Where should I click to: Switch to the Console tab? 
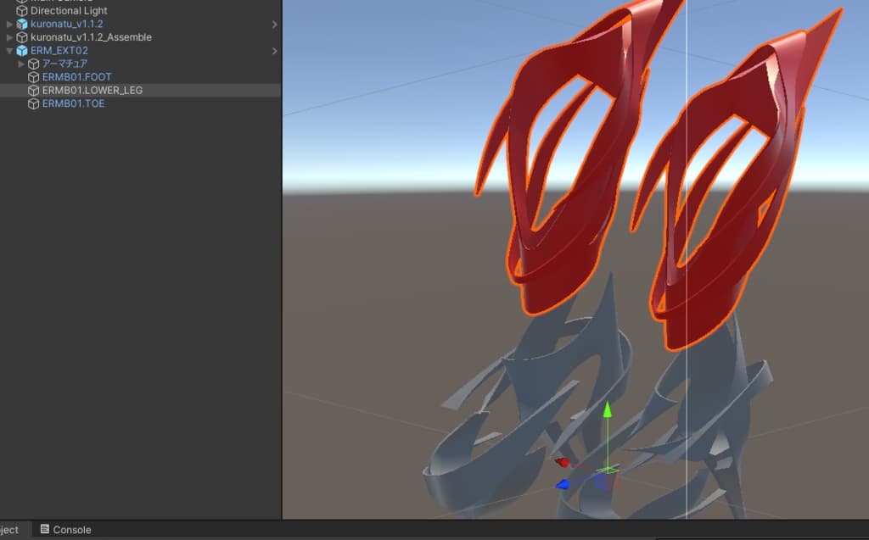coord(65,530)
